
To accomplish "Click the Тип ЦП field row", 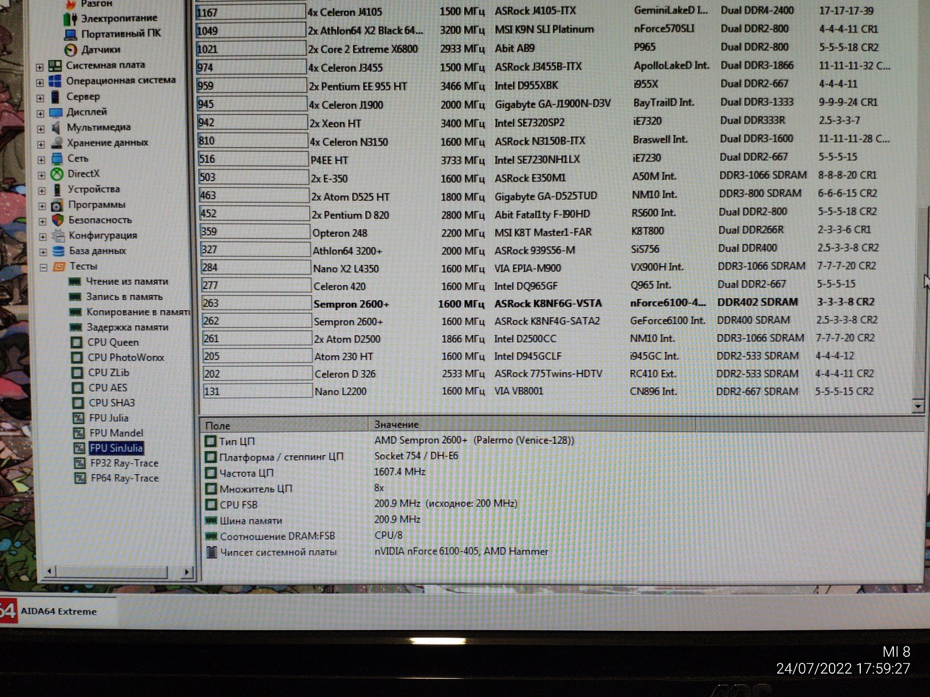I will [x=389, y=441].
